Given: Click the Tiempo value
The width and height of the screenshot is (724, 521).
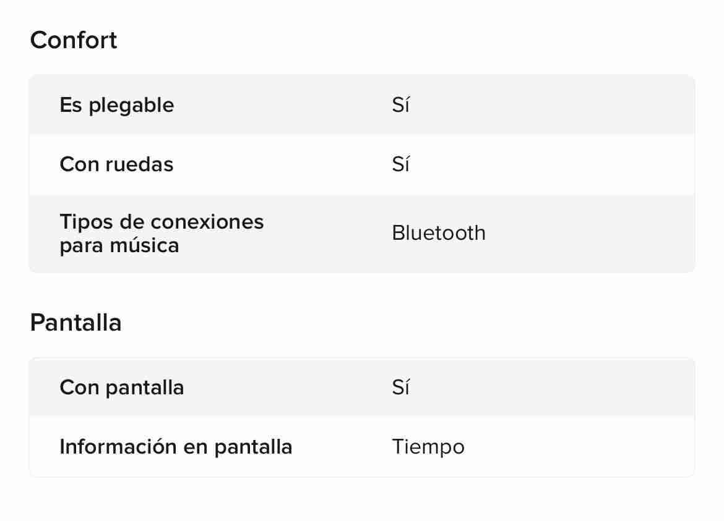Looking at the screenshot, I should click(x=428, y=447).
